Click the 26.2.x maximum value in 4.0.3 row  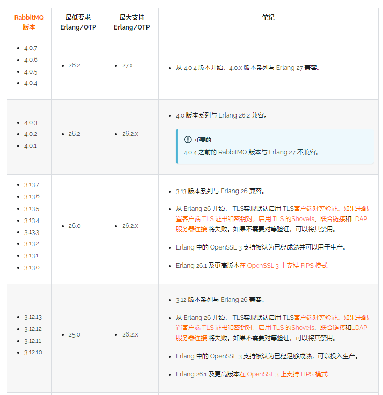point(130,134)
